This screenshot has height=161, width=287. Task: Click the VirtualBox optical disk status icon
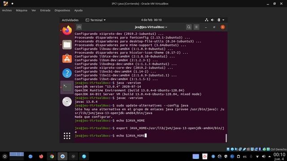click(x=232, y=149)
